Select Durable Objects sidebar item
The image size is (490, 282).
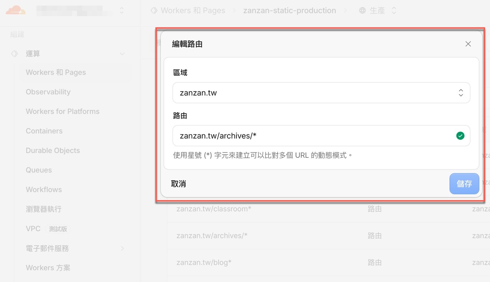[x=53, y=150]
